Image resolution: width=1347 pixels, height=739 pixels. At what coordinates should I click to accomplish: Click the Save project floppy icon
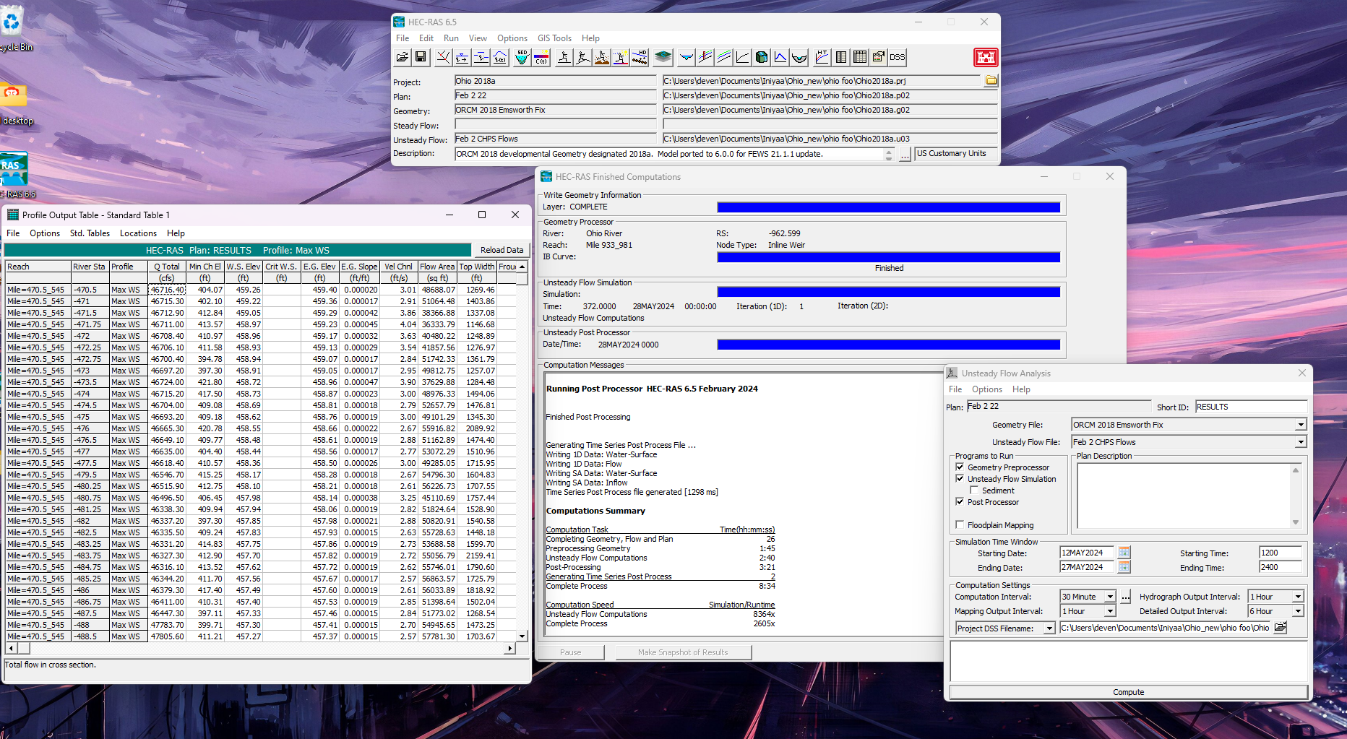(x=421, y=57)
